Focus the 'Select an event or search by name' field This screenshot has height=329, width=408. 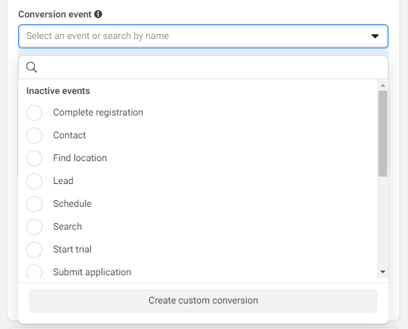(x=203, y=36)
